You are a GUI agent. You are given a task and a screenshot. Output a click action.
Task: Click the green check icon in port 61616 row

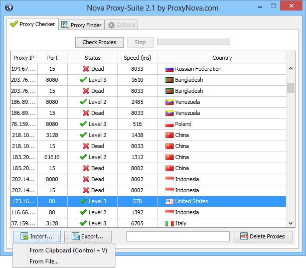pyautogui.click(x=83, y=157)
